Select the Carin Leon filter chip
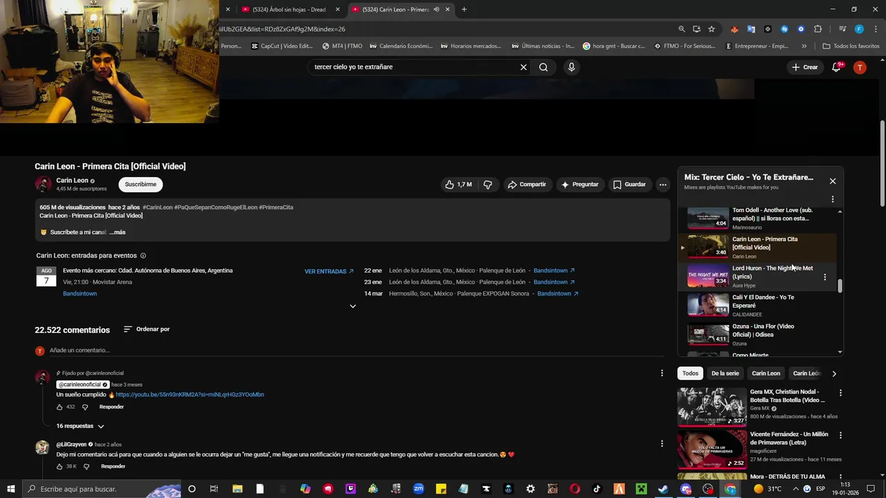 (766, 373)
